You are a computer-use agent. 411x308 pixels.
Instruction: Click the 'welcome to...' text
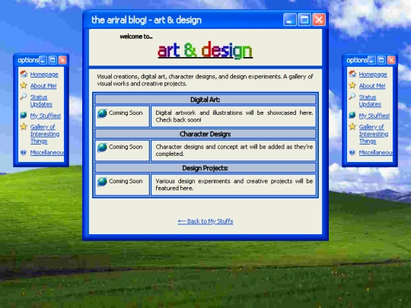[136, 37]
